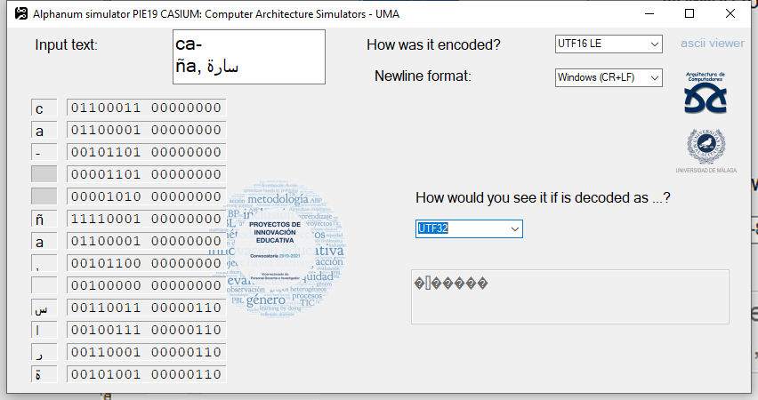Click the Universidad de Málaga seal logo

click(705, 147)
